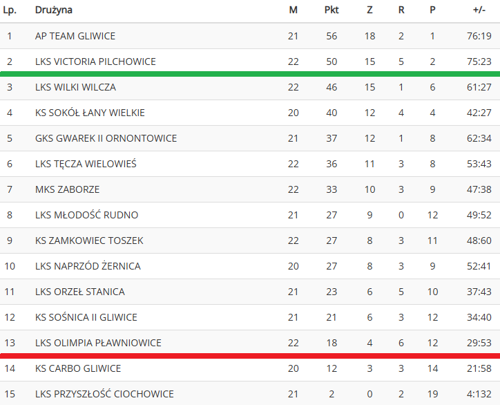Viewport: 500px width, 405px height.
Task: Select KS ZAMKOWIEC TOSZEK team
Action: pos(89,241)
